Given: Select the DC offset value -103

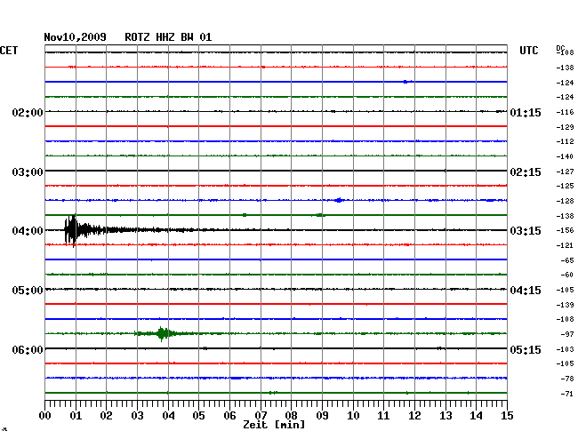Looking at the screenshot, I should coord(565,349).
